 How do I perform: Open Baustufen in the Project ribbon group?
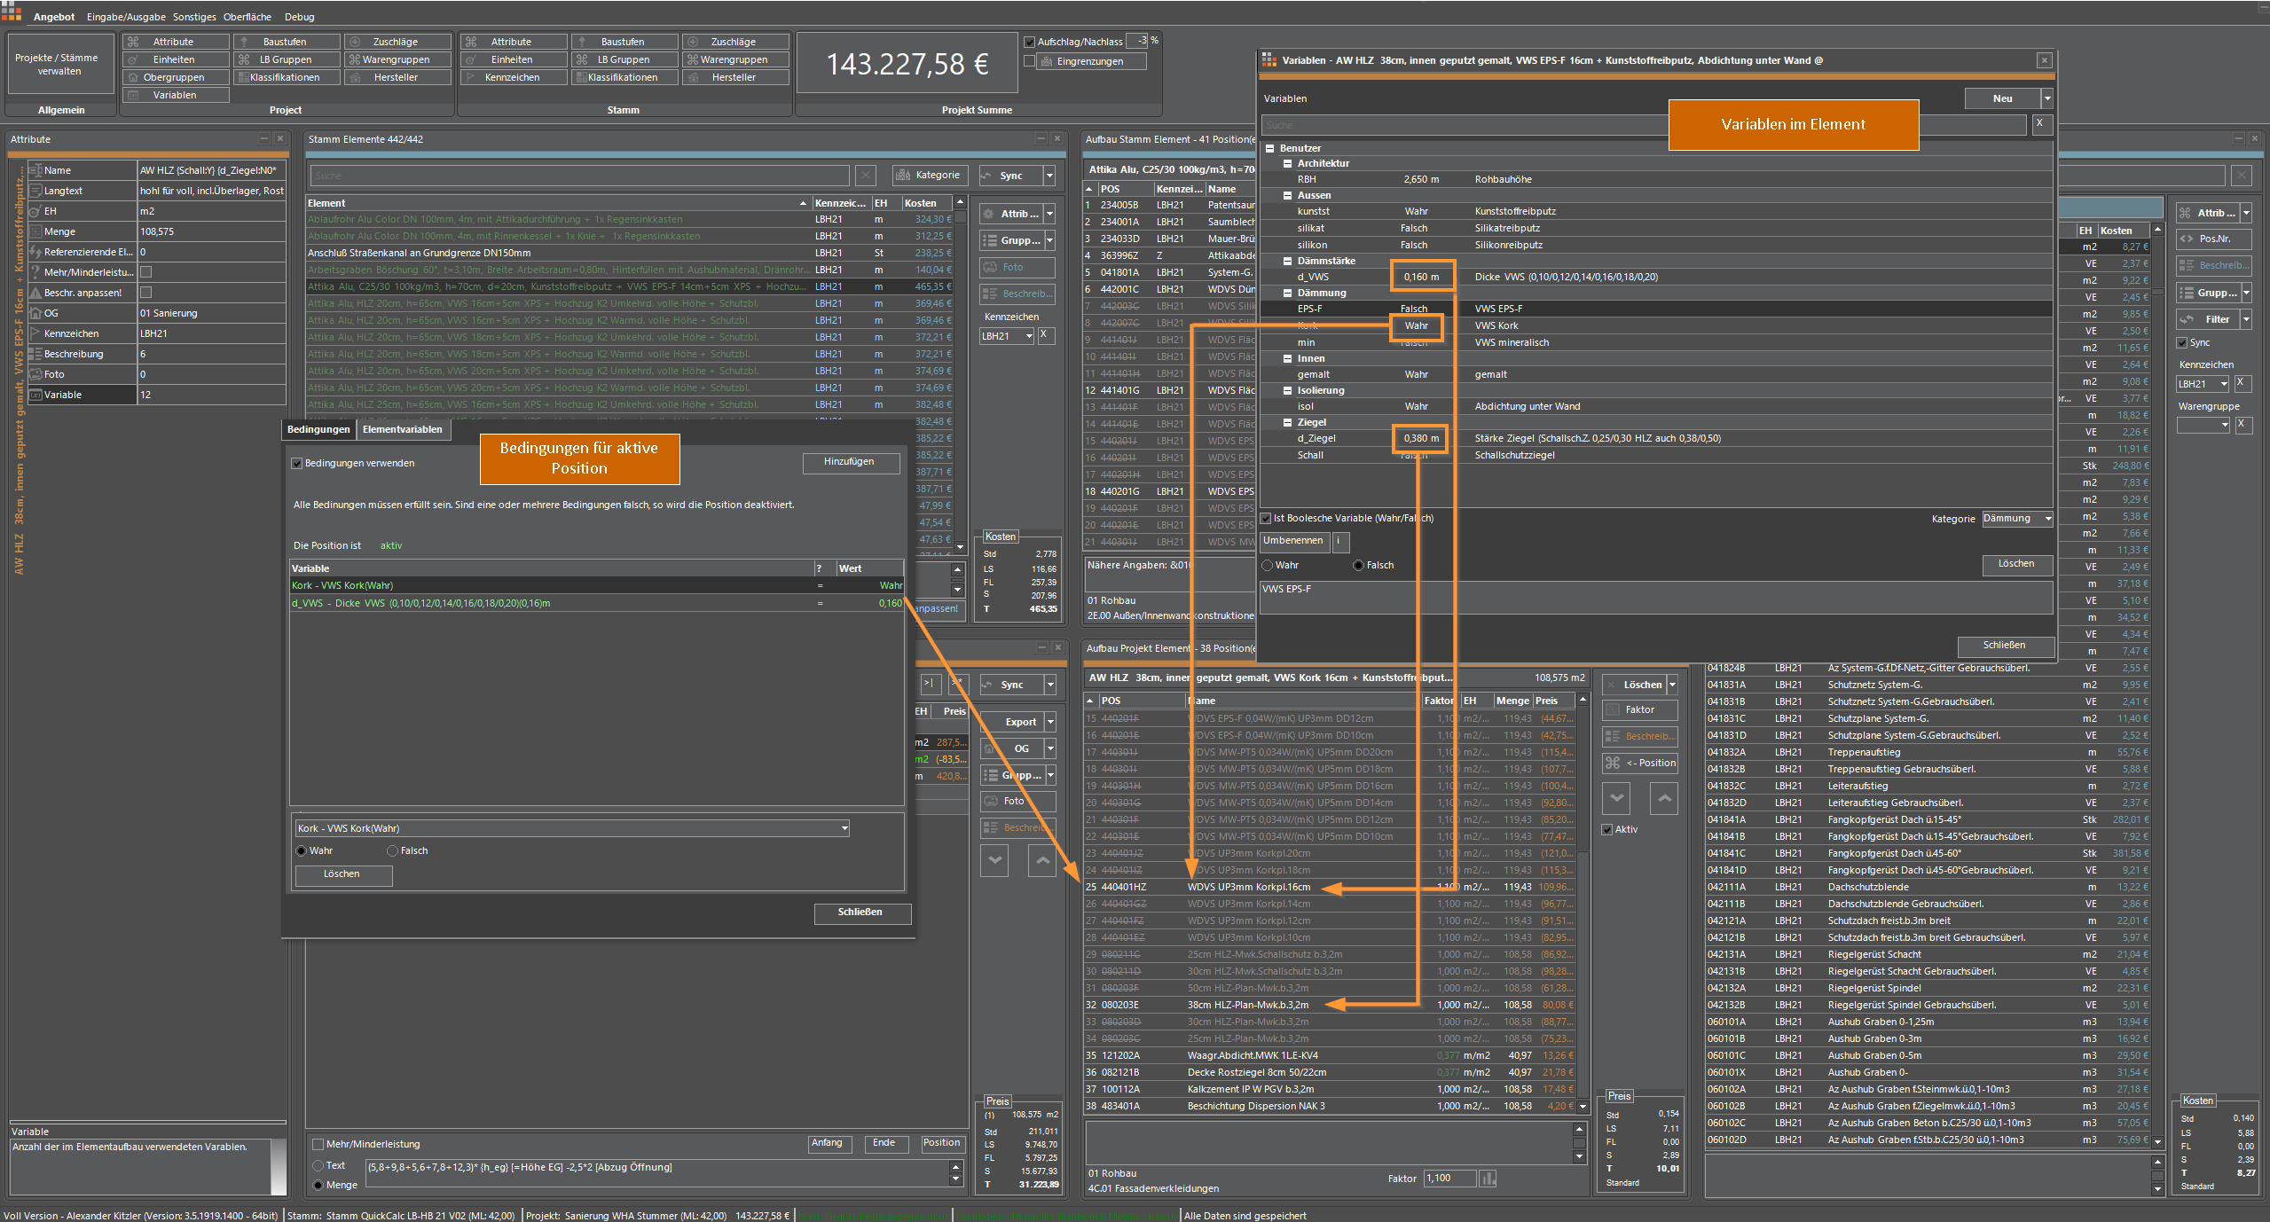(285, 42)
